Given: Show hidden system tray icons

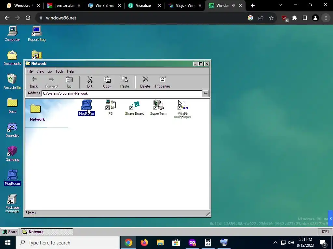Looking at the screenshot, I should pyautogui.click(x=275, y=243).
